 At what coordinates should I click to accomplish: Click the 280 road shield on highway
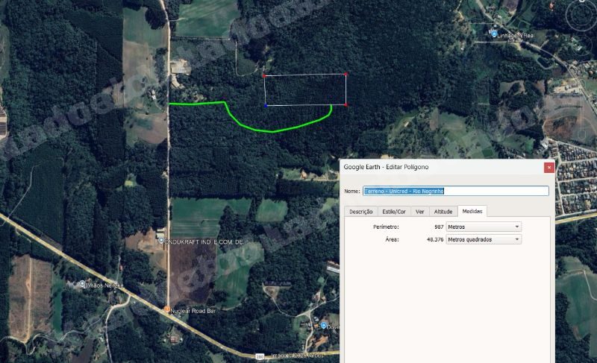pyautogui.click(x=260, y=356)
